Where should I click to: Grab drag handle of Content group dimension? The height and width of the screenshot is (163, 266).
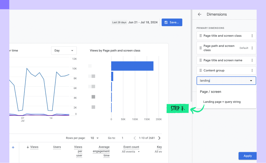click(x=201, y=70)
